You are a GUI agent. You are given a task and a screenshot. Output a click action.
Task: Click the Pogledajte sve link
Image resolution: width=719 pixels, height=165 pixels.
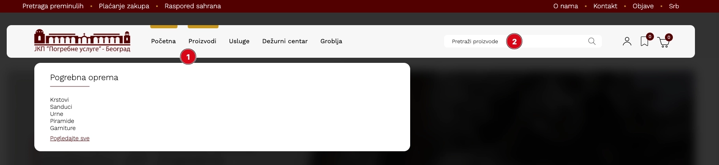pos(70,138)
